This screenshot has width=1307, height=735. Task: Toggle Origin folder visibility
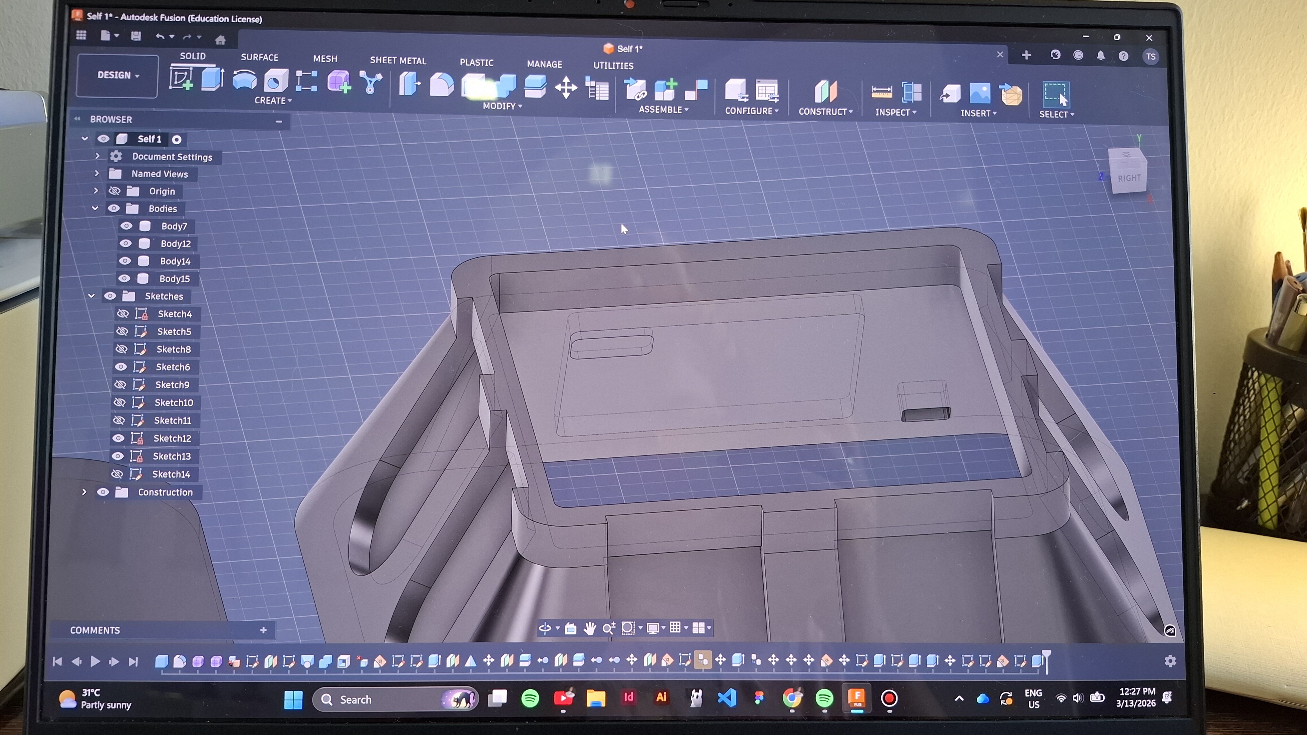(x=115, y=191)
